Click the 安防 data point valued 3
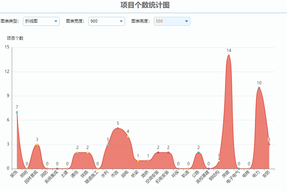The image size is (287, 191). click(x=269, y=144)
